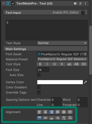Toggle the Color Gradient checkbox
92x124 pixels.
pos(39,87)
